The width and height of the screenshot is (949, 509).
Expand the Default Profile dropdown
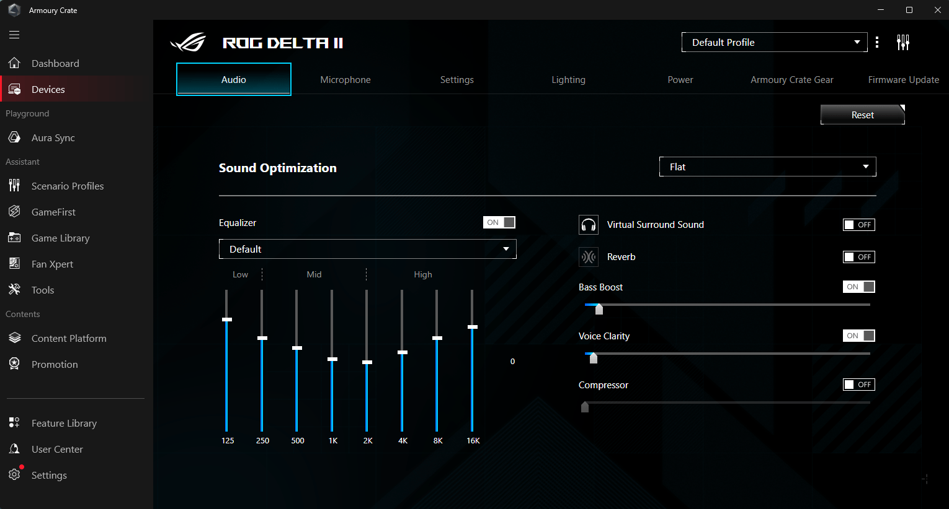coord(774,42)
